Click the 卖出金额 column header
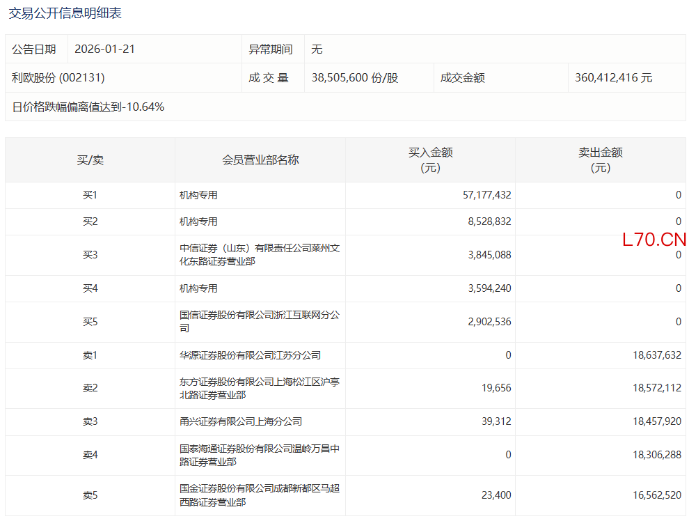This screenshot has width=689, height=521. pyautogui.click(x=600, y=160)
